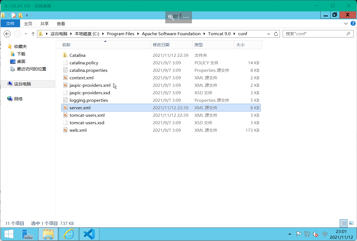Select the server.xml file icon
The height and width of the screenshot is (241, 357).
[65, 108]
